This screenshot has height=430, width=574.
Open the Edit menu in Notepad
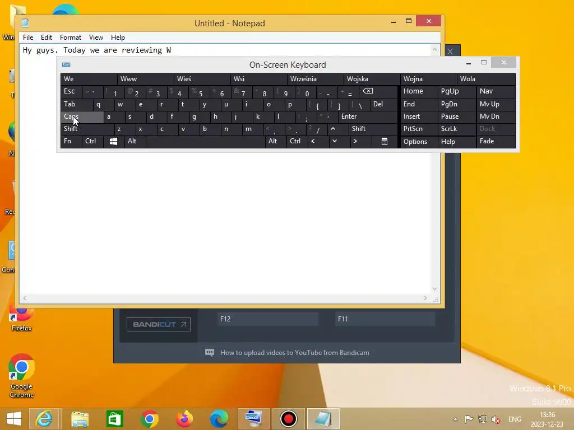tap(46, 38)
